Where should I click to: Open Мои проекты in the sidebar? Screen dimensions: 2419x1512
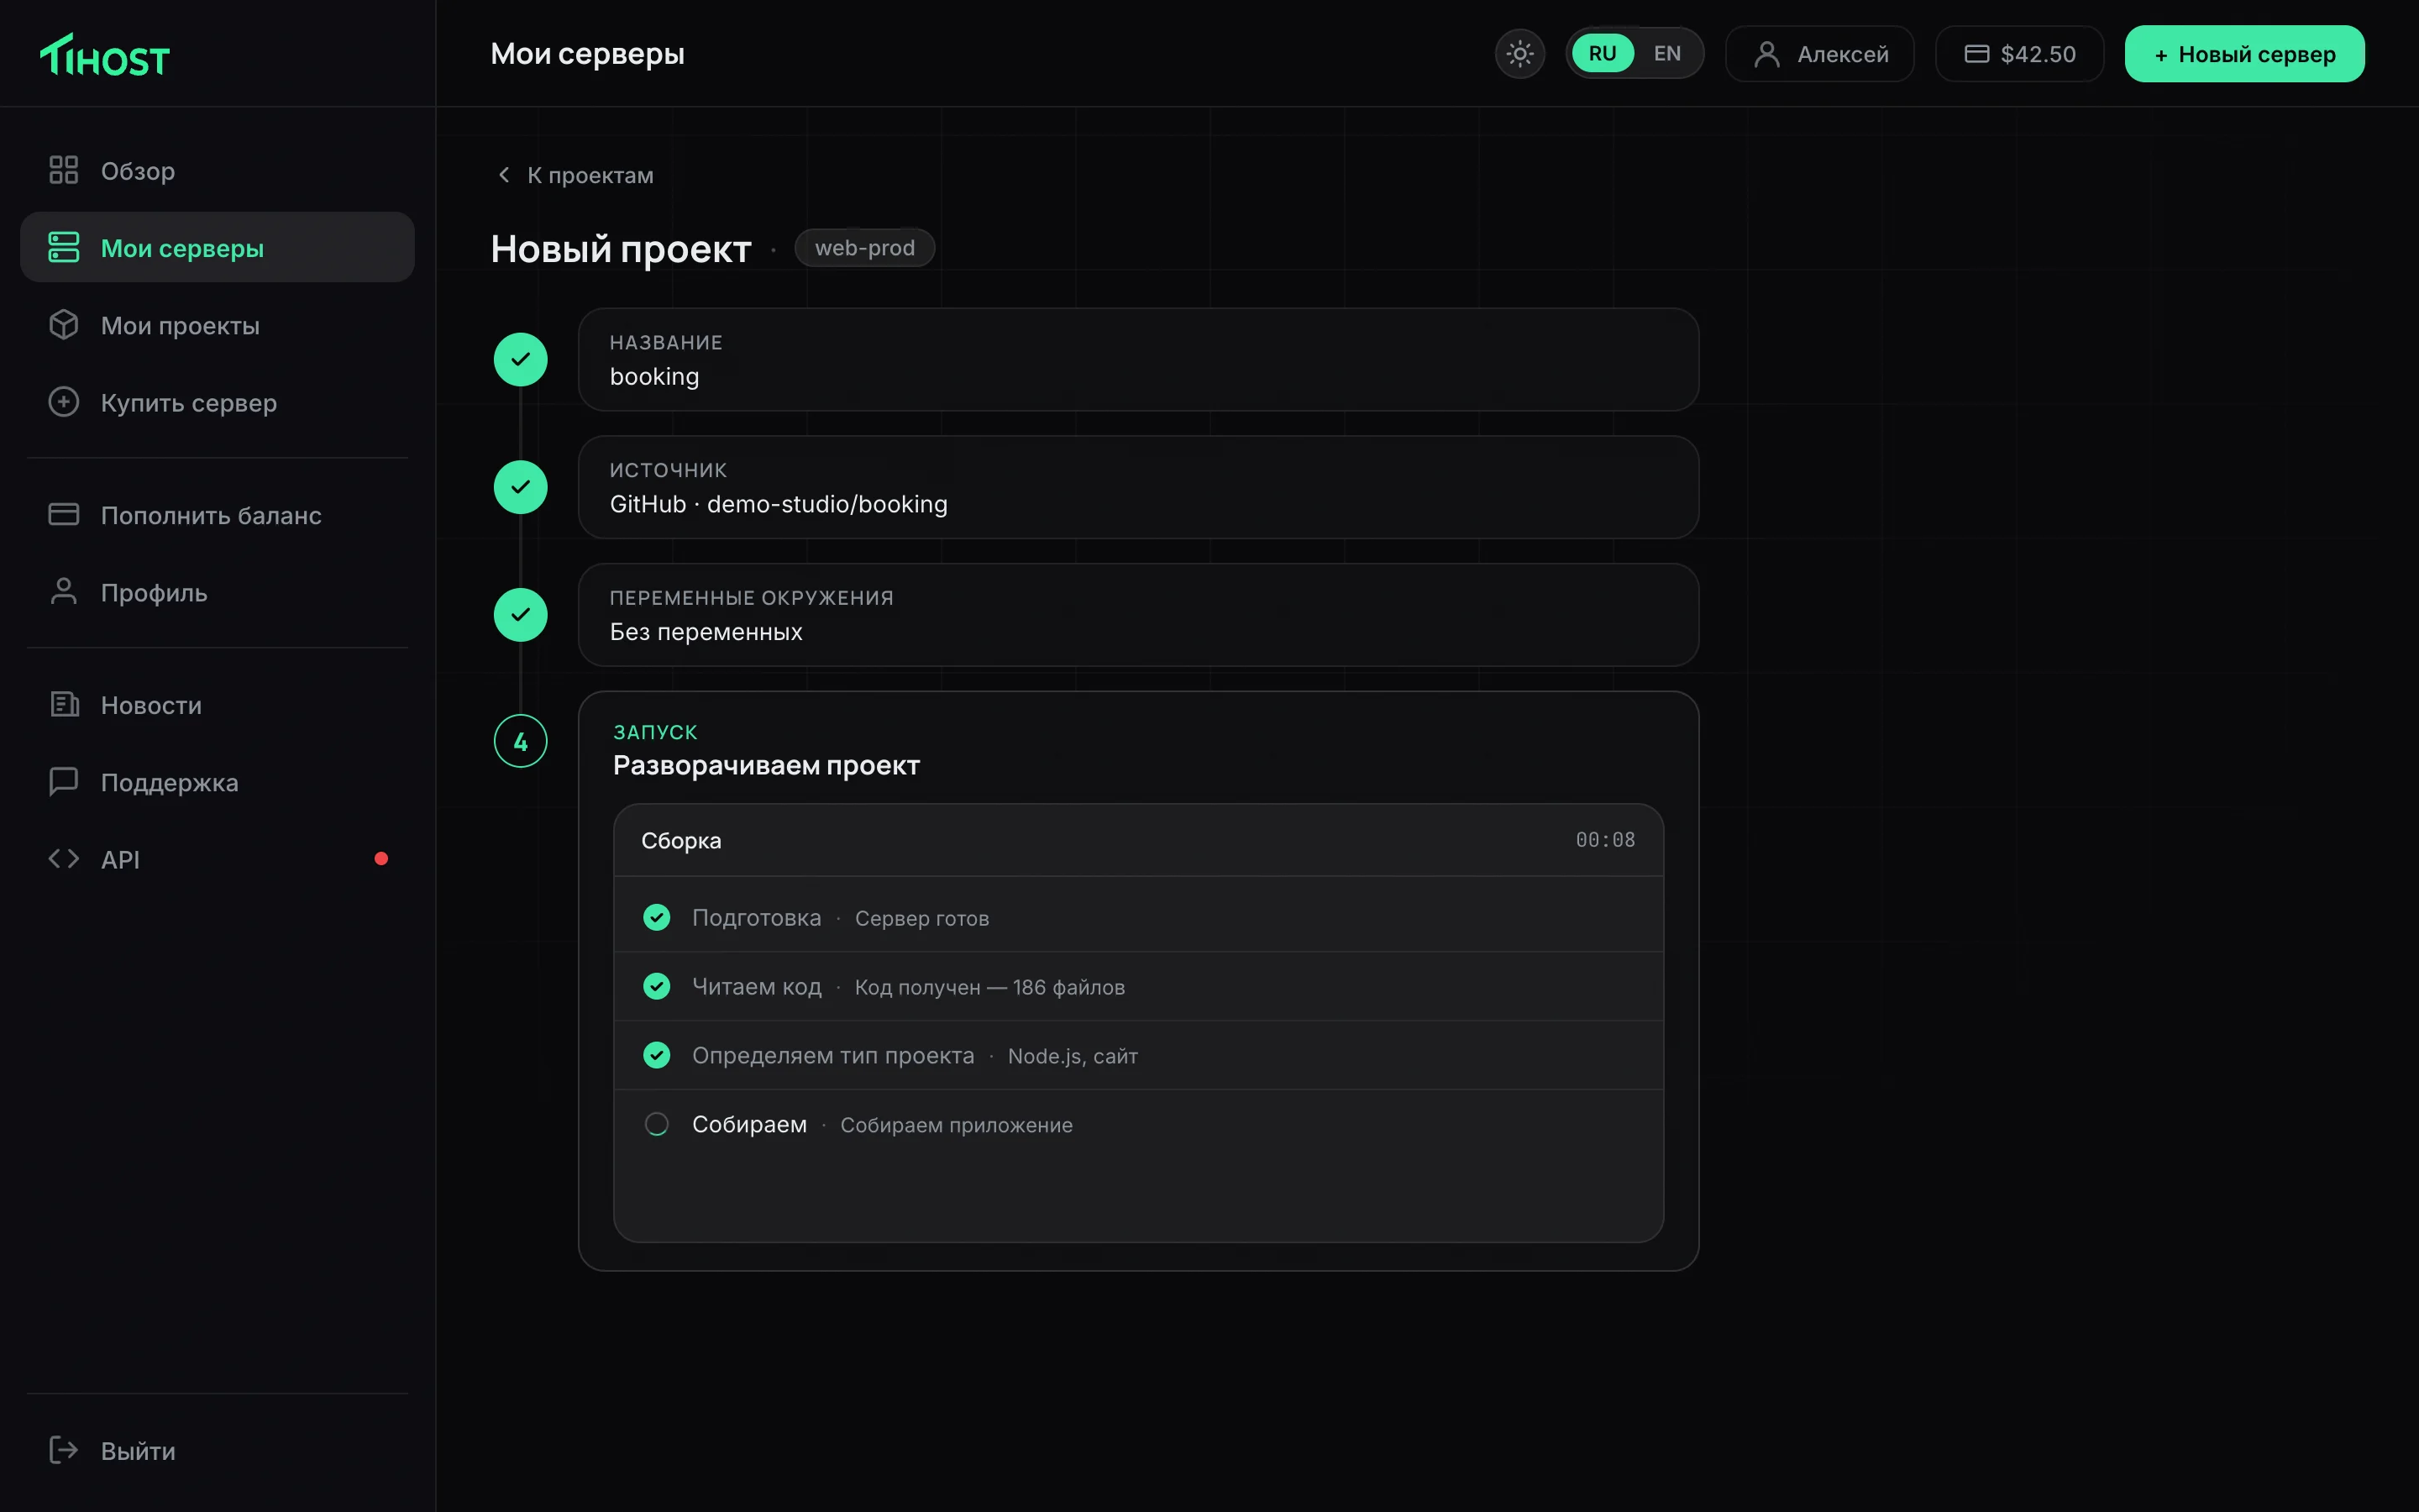click(x=217, y=325)
